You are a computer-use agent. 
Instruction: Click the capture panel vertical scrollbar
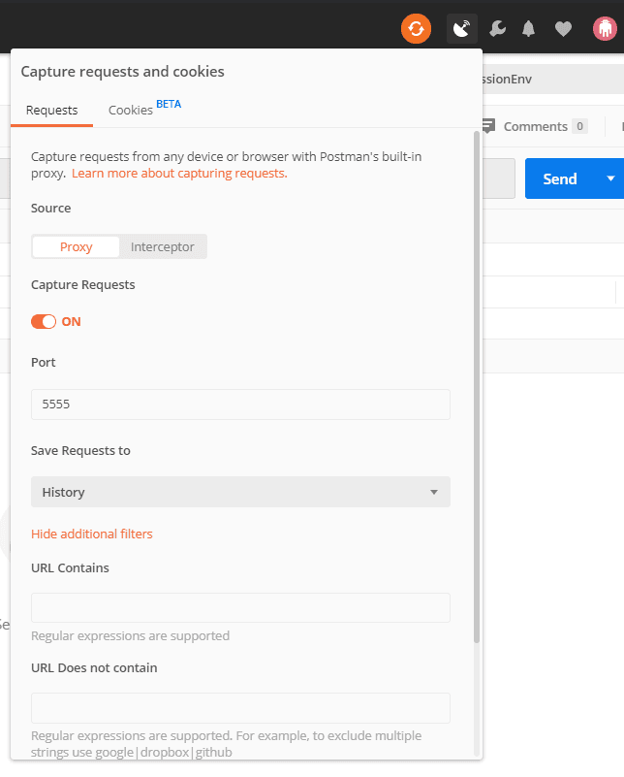pyautogui.click(x=477, y=386)
